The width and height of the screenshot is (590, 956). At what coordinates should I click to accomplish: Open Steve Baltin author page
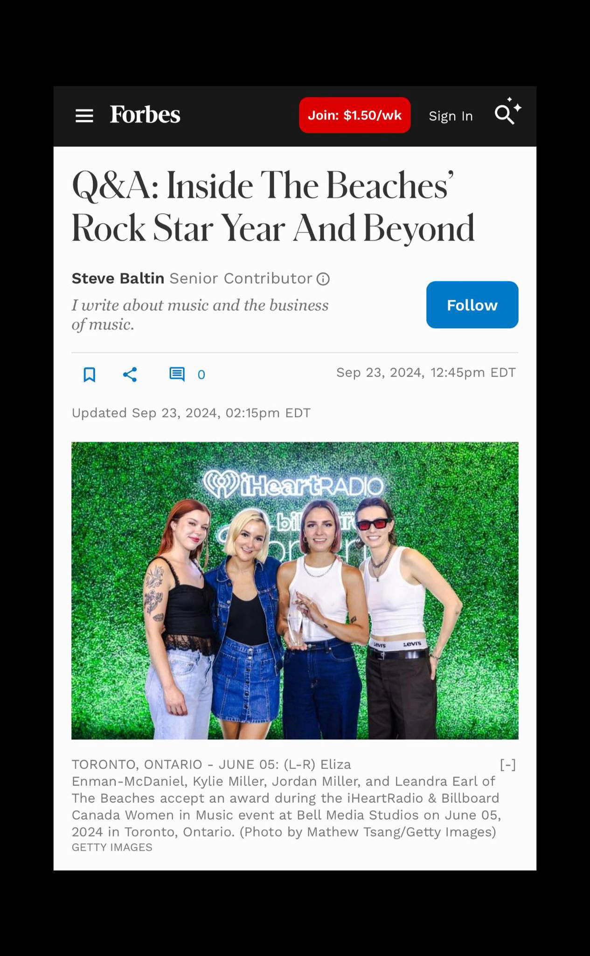coord(118,278)
